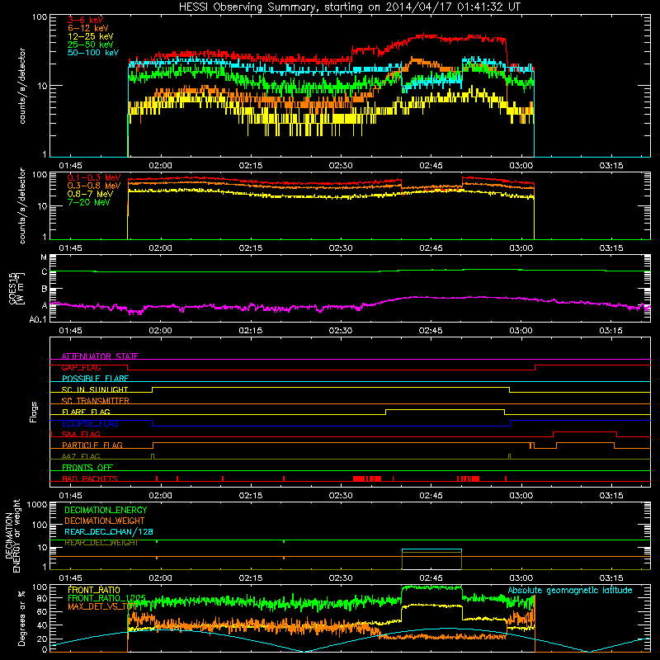Click the AAZ_FLAG label
Image resolution: width=660 pixels, height=660 pixels.
point(81,456)
